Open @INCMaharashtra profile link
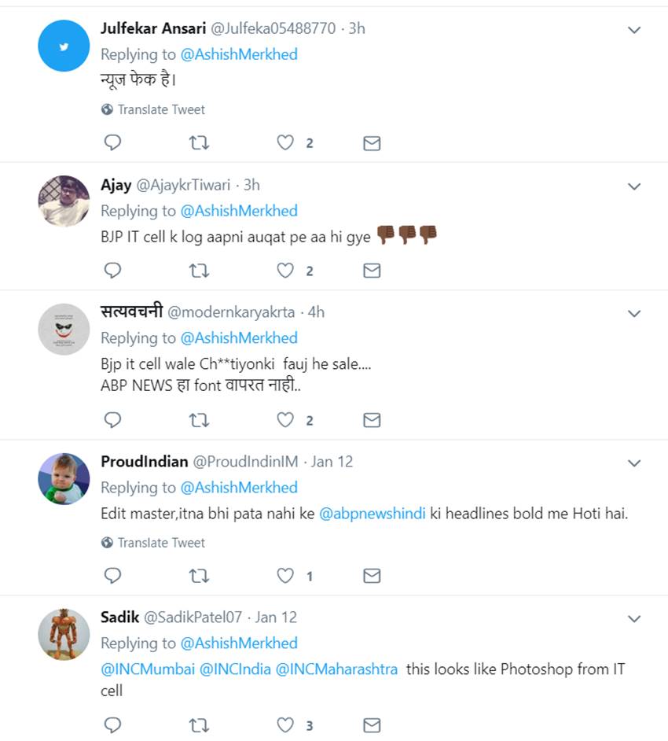The height and width of the screenshot is (741, 668). [336, 669]
